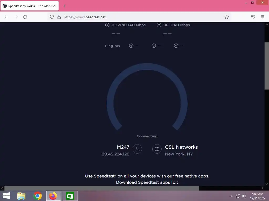Click the vertical scrollbar thumb
This screenshot has width=269, height=201.
coord(267,66)
